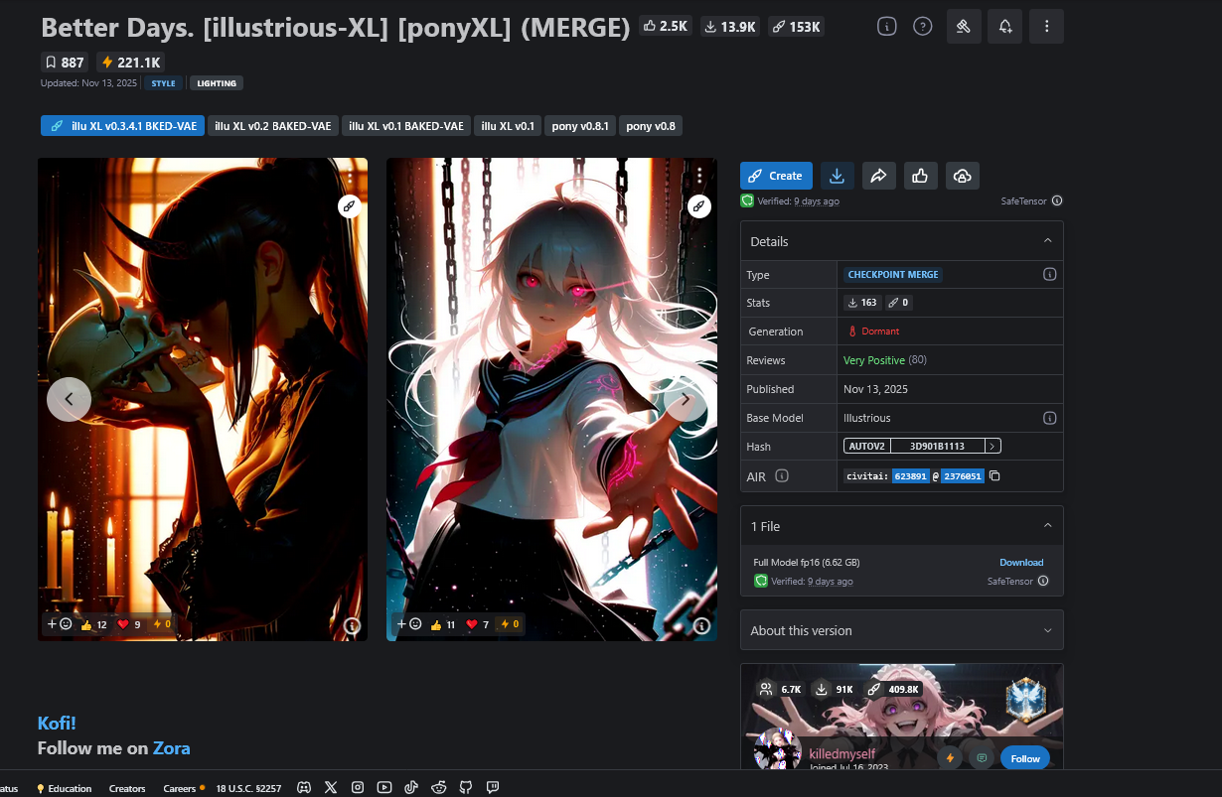This screenshot has height=797, width=1222.
Task: Click the gavel auction icon button
Action: 964,27
